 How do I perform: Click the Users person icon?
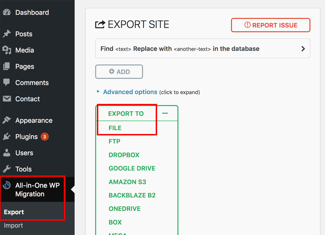[6, 153]
